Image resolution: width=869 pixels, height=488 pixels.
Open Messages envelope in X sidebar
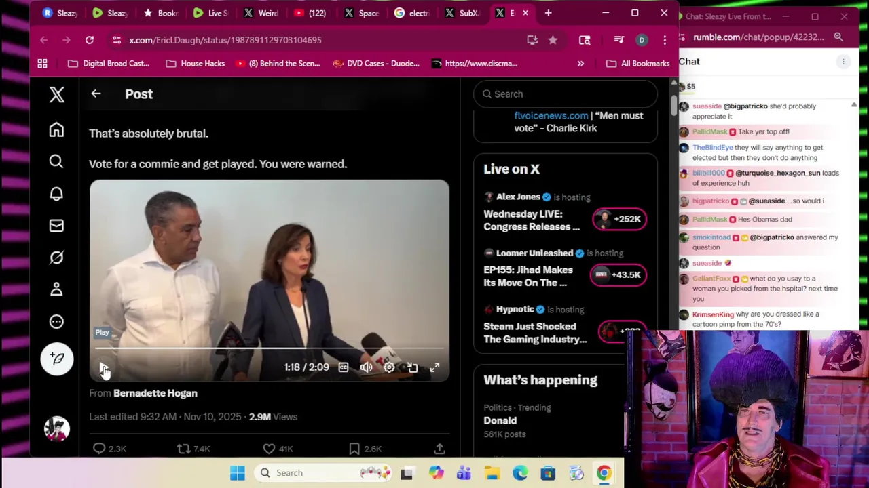point(56,226)
